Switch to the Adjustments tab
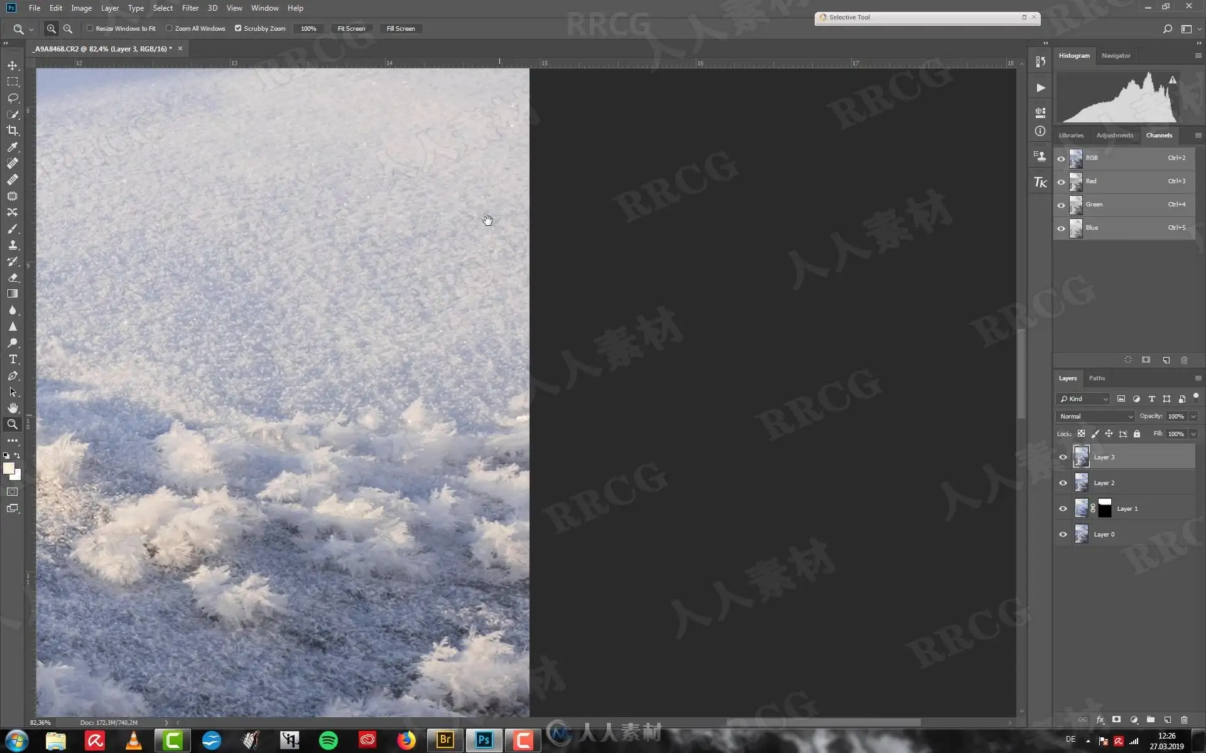This screenshot has height=753, width=1206. [x=1115, y=135]
